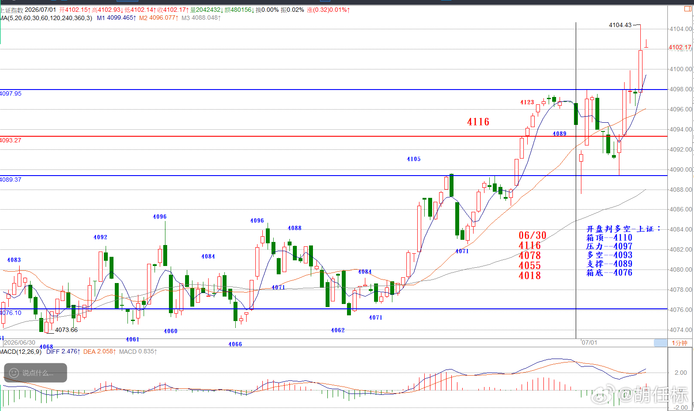Viewport: 694px width, 411px height.
Task: Open the MACD(12,26,9) indicator label
Action: [21, 352]
